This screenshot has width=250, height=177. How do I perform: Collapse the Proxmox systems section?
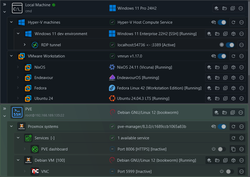click(x=11, y=127)
